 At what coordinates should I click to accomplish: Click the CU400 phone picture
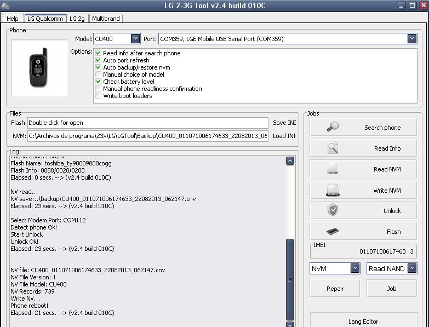(39, 68)
